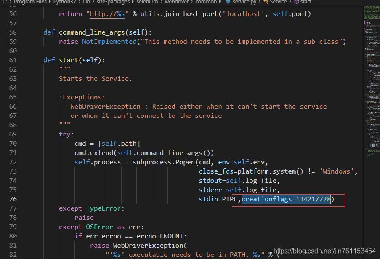Select line number 76 in the gutter

(x=13, y=199)
